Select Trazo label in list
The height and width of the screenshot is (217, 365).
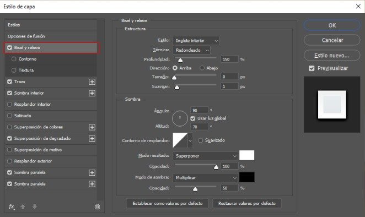[x=19, y=82]
